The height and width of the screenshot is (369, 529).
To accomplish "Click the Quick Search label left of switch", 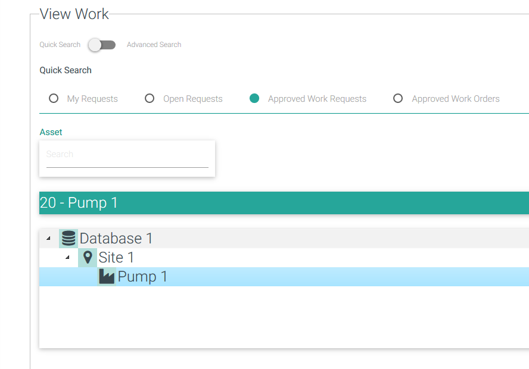I will pyautogui.click(x=60, y=45).
